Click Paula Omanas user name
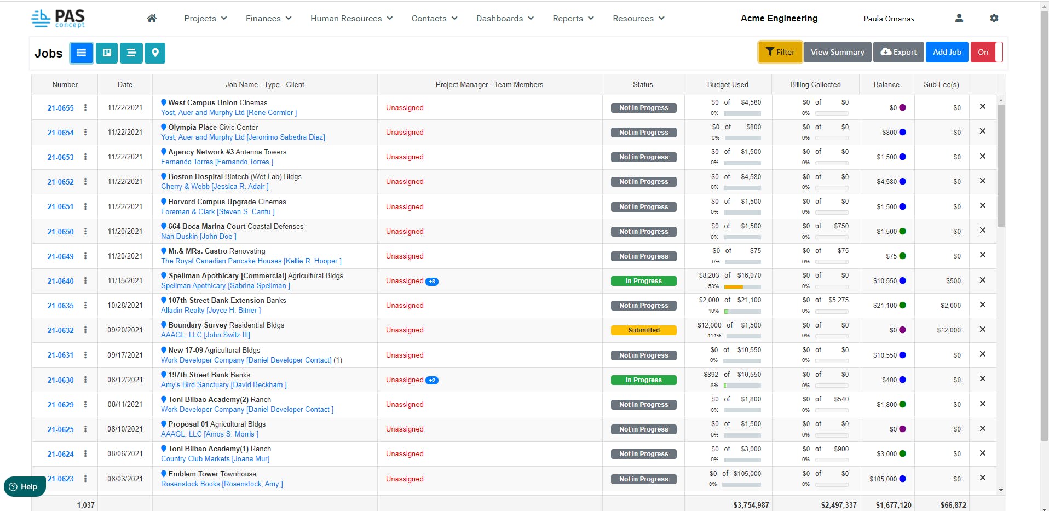The image size is (1049, 511). coord(889,19)
